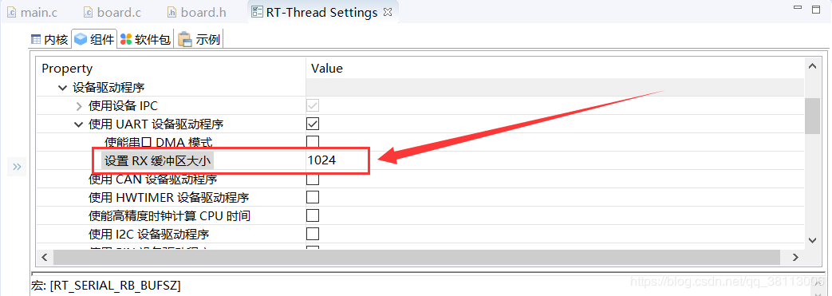Click the vertical scrollbar down arrow
Image resolution: width=832 pixels, height=296 pixels.
(812, 240)
